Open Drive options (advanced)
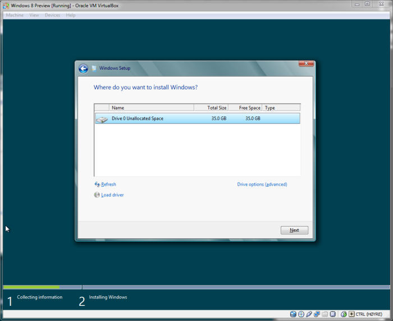393x321 pixels. (262, 184)
